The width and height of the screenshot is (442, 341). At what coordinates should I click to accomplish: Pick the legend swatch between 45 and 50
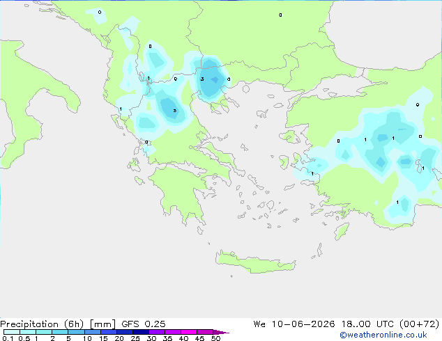[205, 332]
